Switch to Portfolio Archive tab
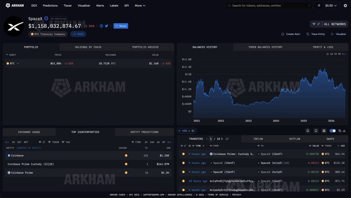 [145, 47]
